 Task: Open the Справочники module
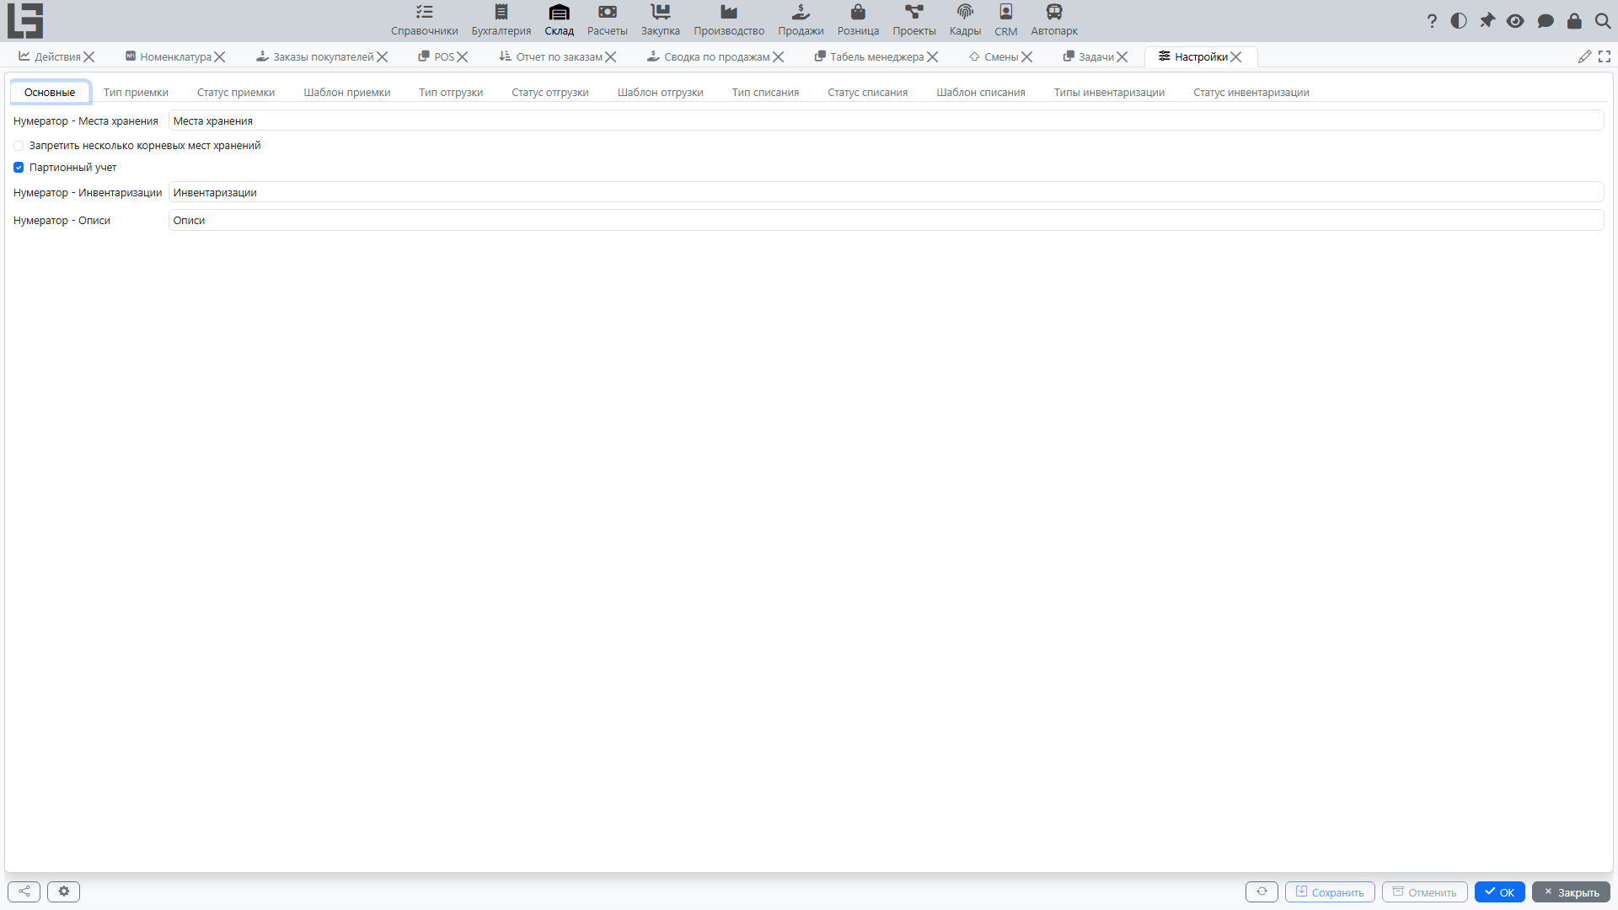pos(424,20)
